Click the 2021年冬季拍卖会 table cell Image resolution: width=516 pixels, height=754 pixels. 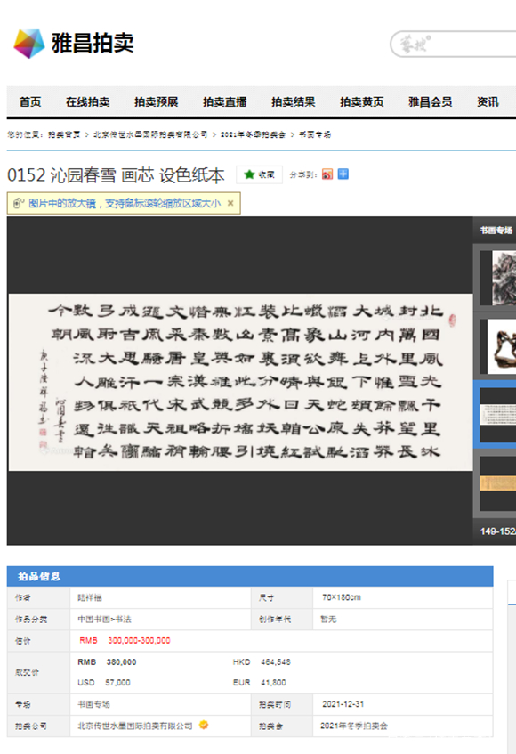[354, 726]
